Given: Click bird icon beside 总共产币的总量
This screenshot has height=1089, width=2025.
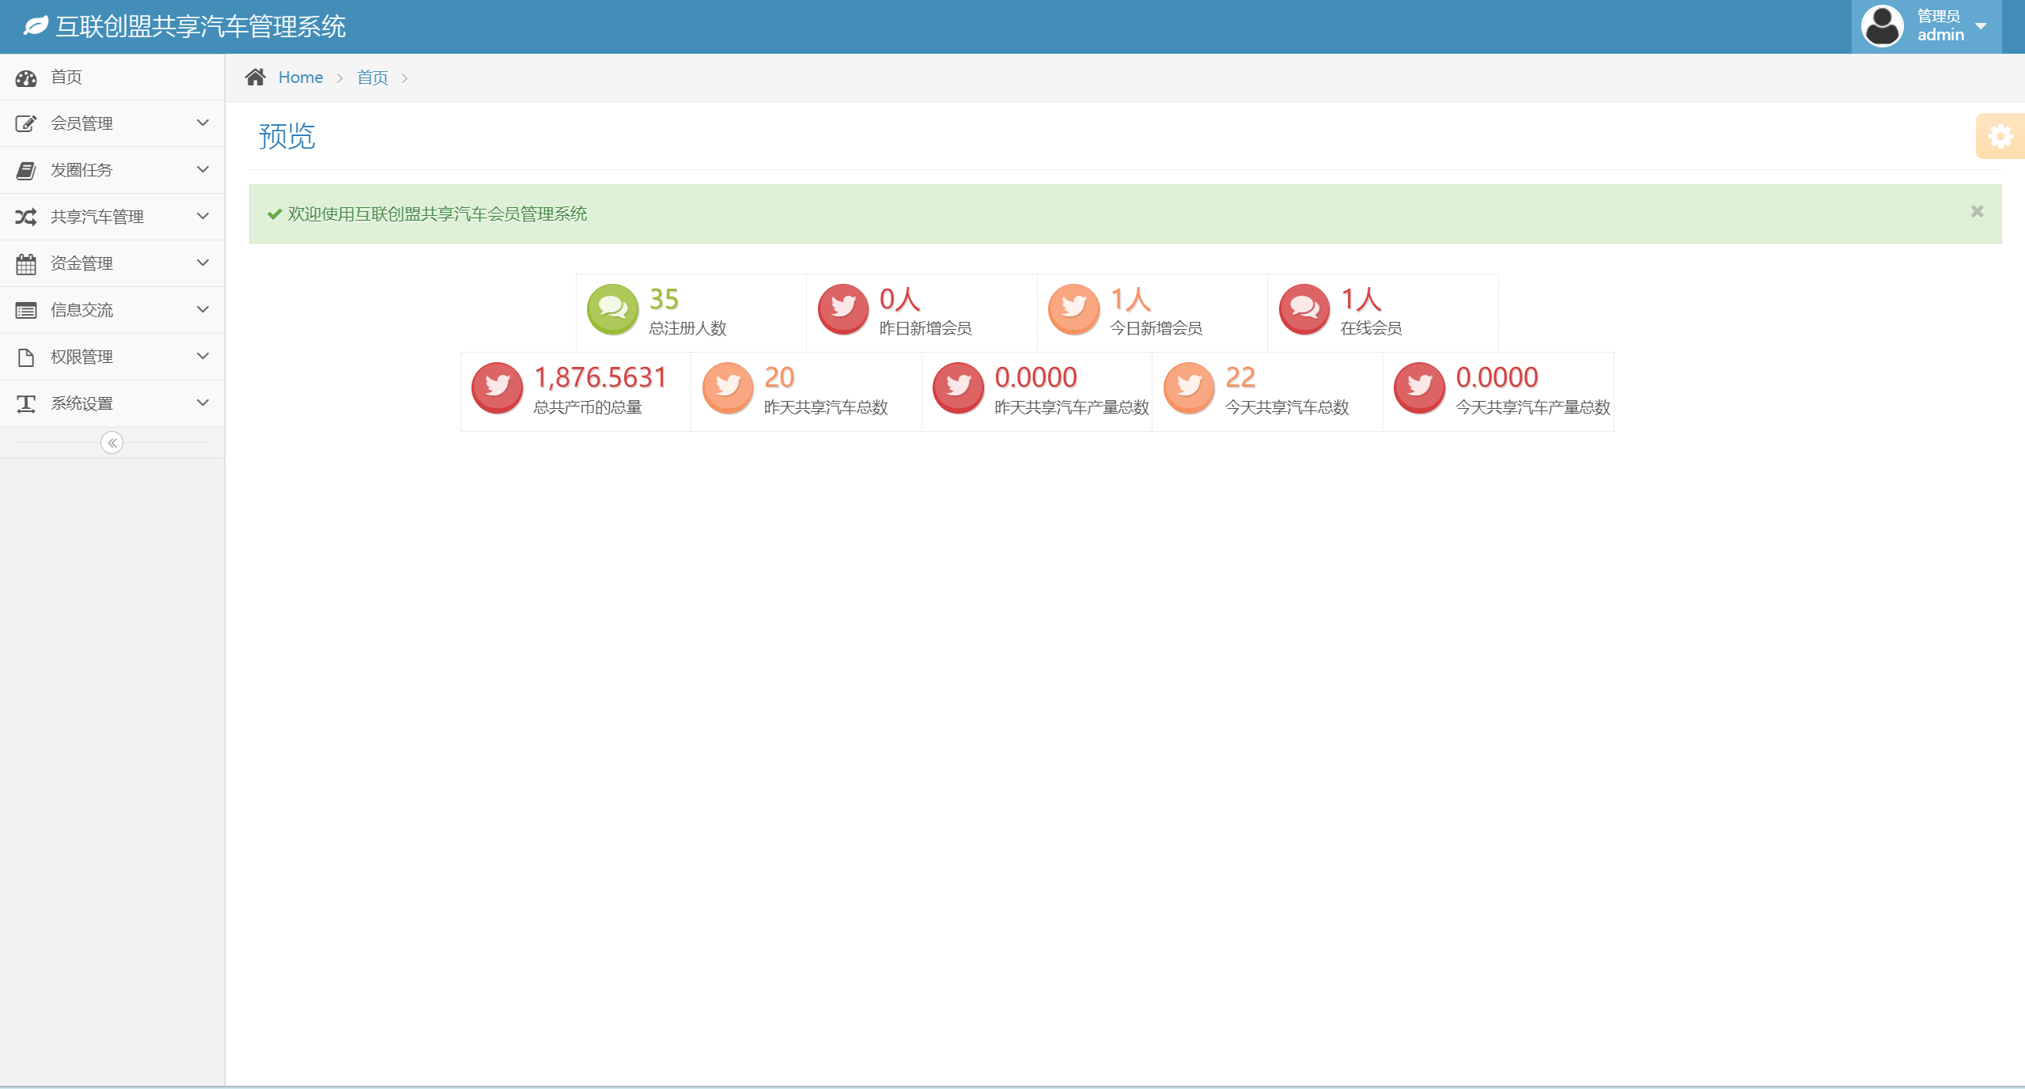Looking at the screenshot, I should coord(497,388).
